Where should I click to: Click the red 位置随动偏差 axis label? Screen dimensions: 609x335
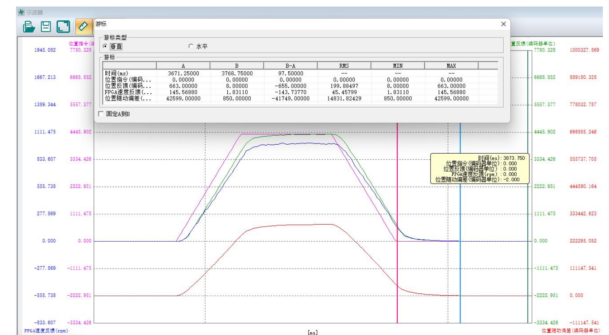point(571,331)
